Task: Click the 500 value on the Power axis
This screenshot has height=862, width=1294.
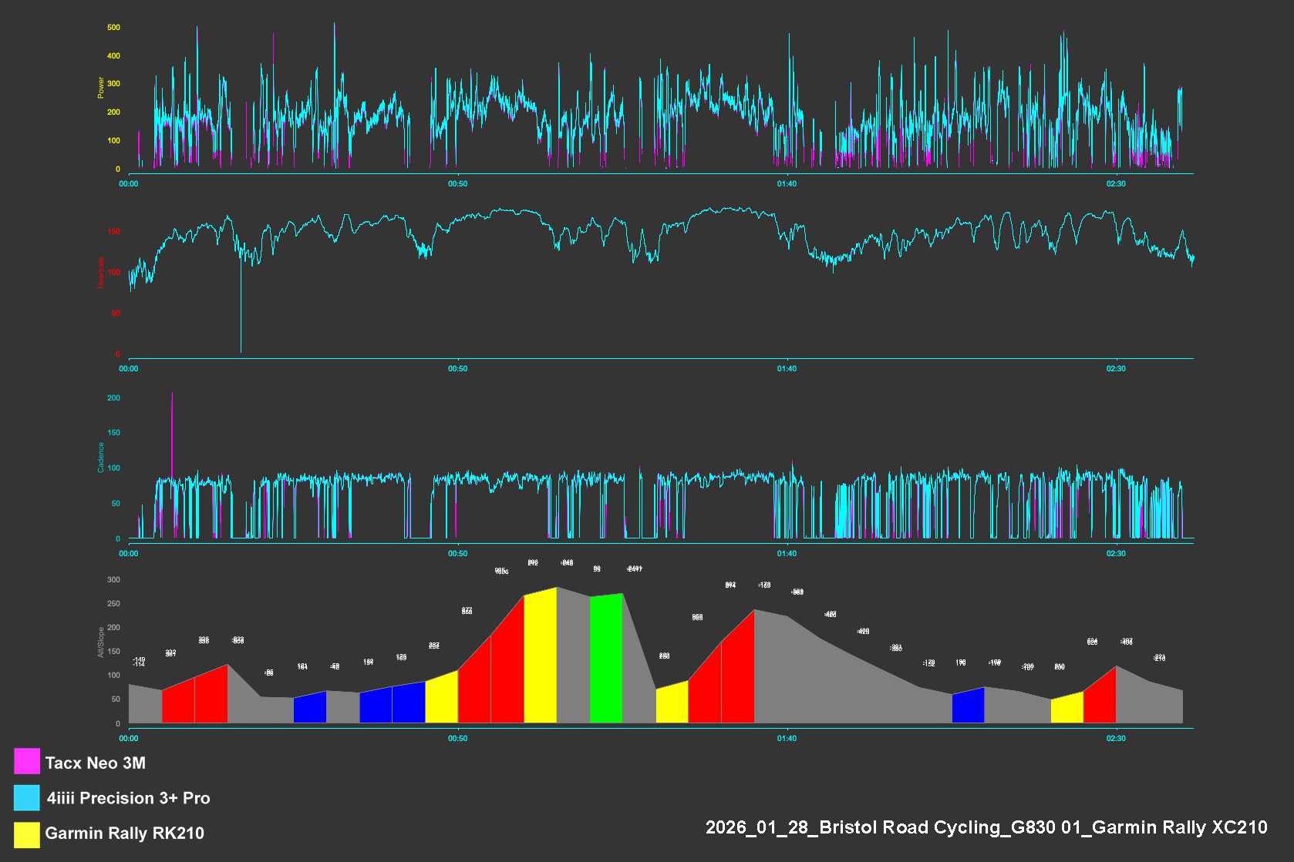Action: (x=113, y=27)
